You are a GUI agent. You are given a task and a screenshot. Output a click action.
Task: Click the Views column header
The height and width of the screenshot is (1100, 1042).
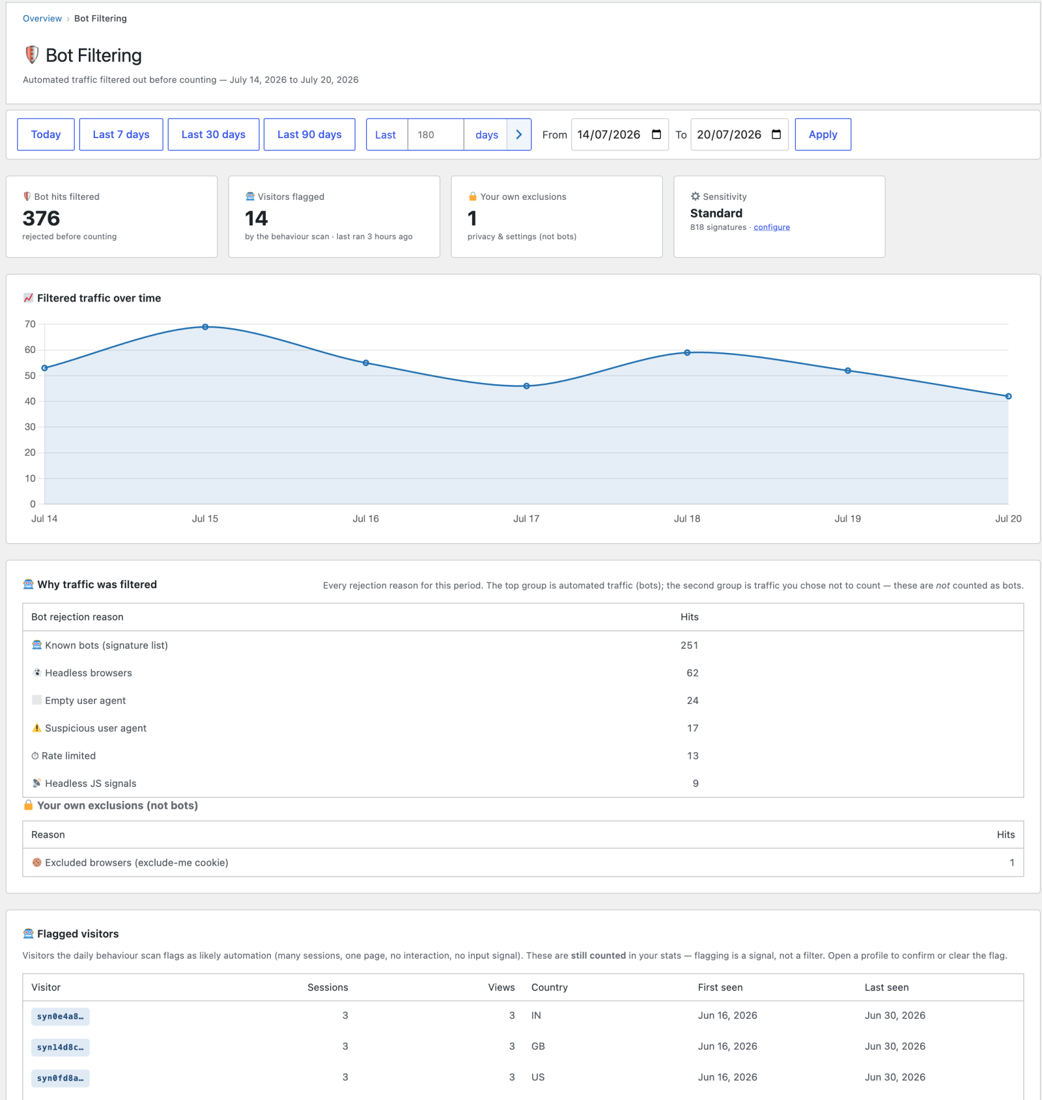501,987
